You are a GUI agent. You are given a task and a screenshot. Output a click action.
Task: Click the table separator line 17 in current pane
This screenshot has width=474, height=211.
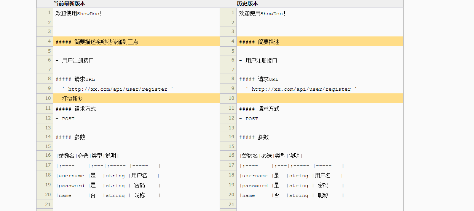(108, 166)
